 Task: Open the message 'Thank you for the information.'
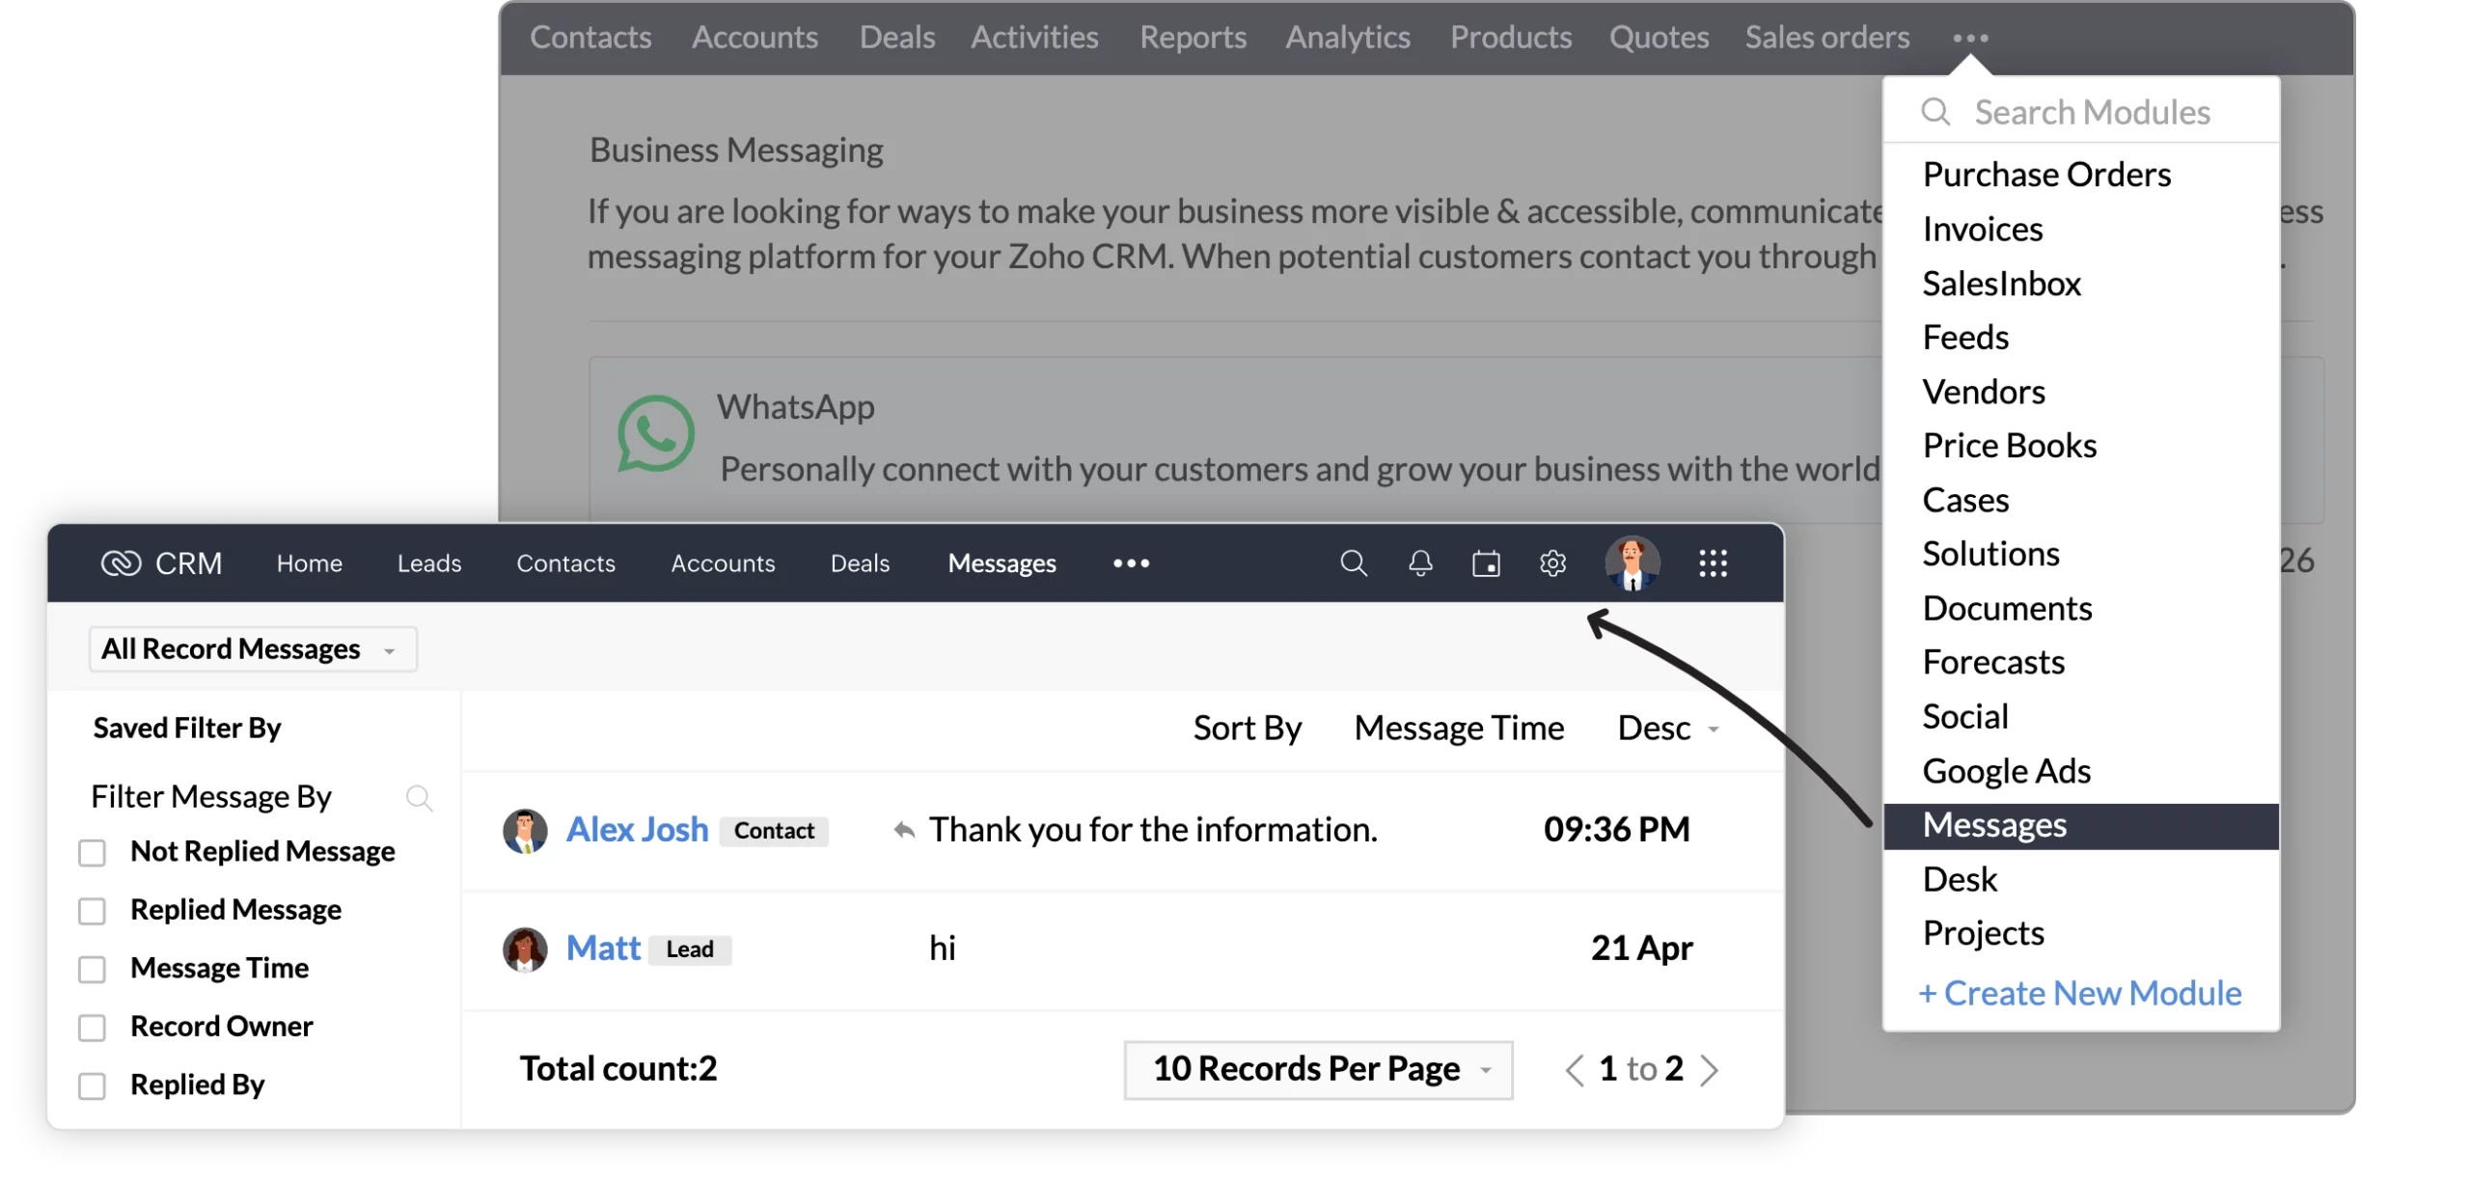tap(1153, 830)
